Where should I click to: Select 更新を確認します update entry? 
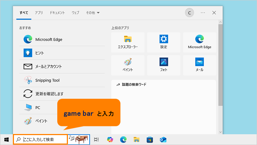coord(62,94)
